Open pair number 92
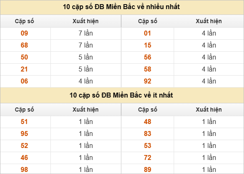 coord(148,81)
